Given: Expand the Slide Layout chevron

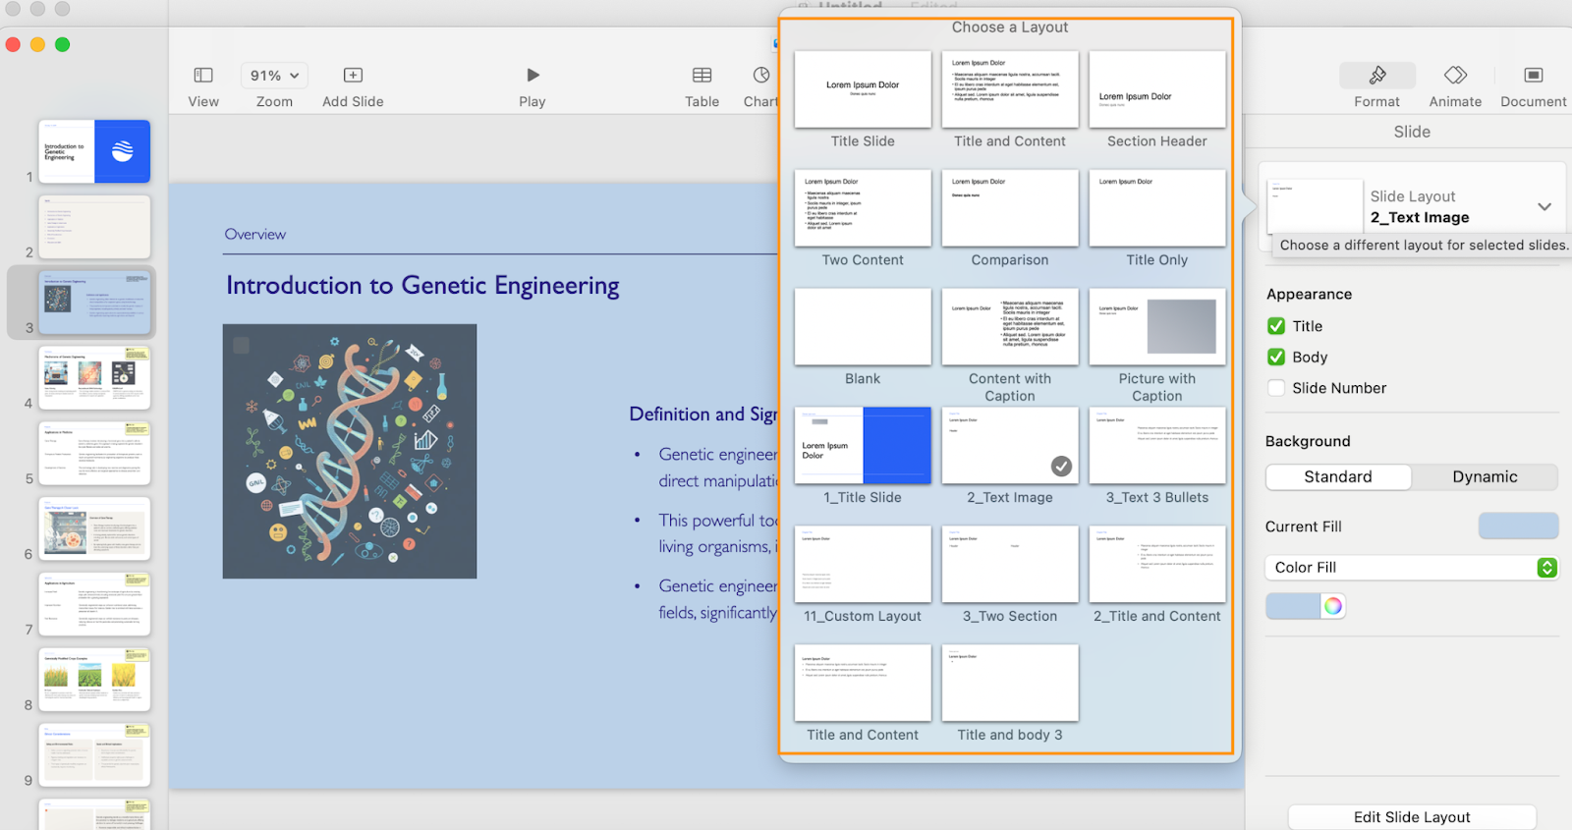Looking at the screenshot, I should pos(1544,206).
